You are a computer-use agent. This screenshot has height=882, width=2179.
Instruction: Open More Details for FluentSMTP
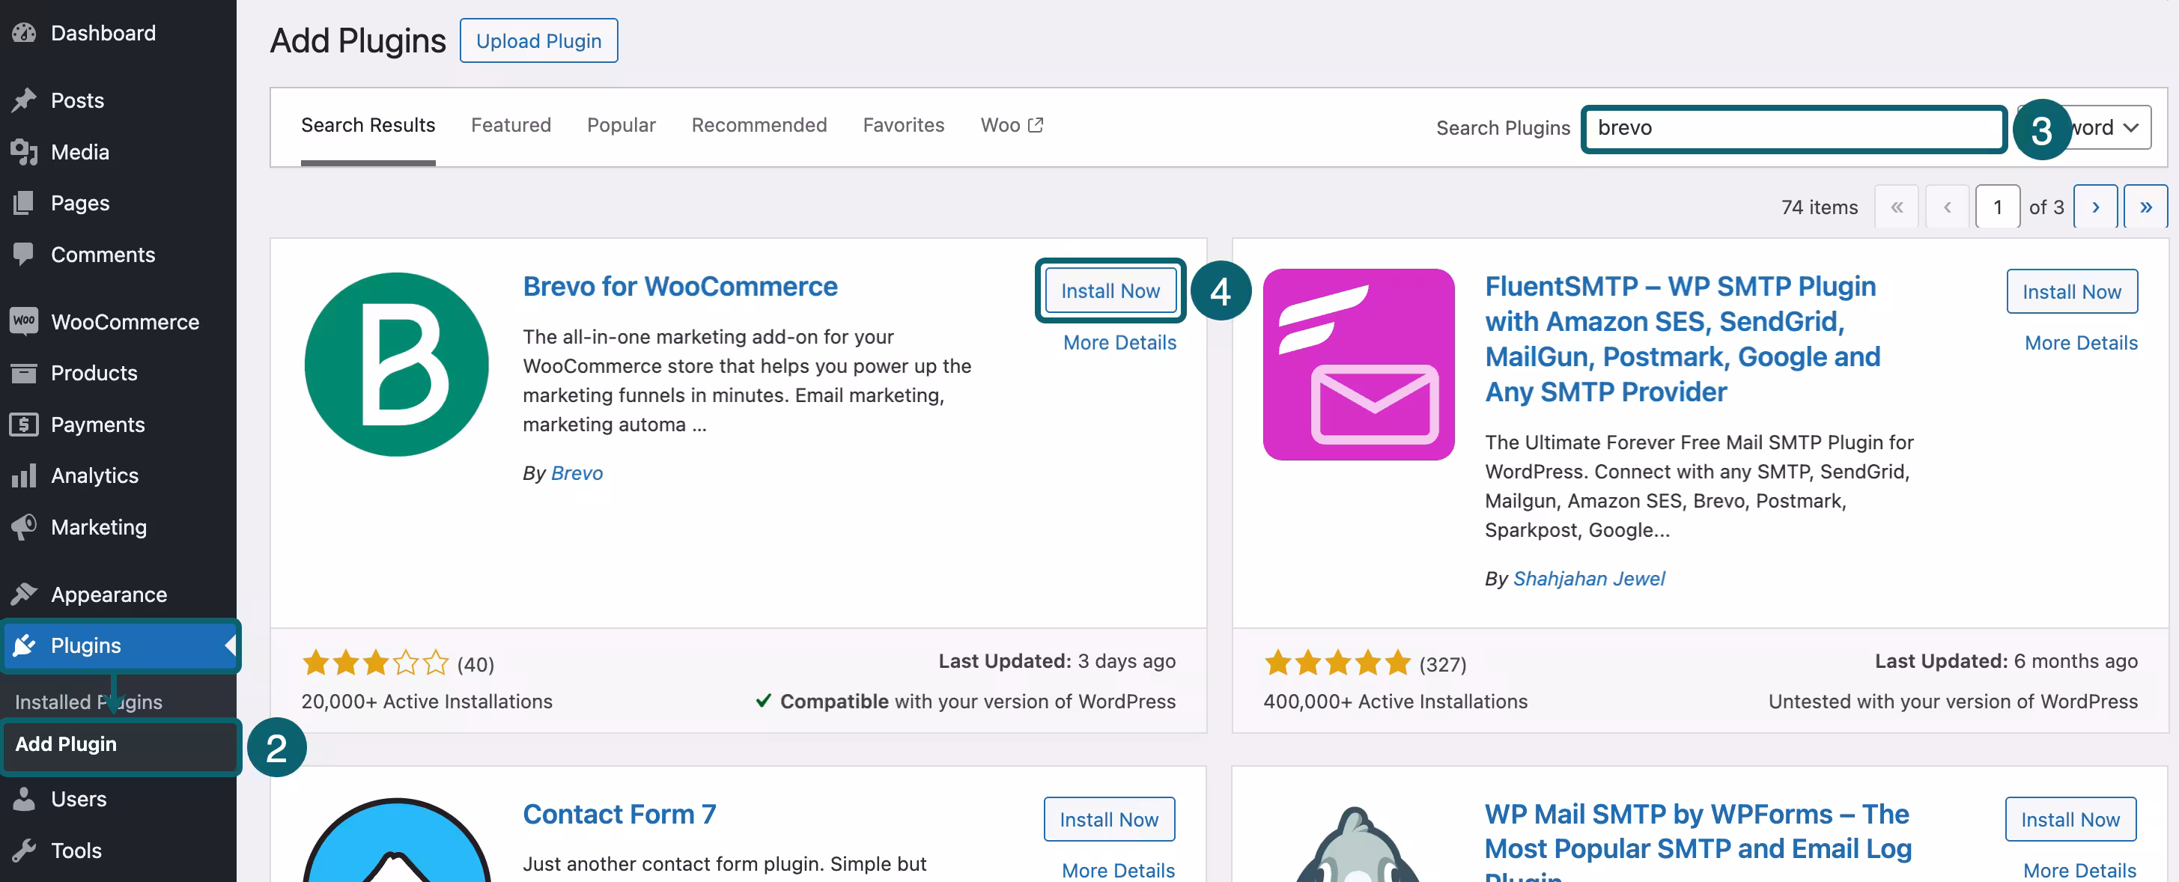click(x=2081, y=342)
